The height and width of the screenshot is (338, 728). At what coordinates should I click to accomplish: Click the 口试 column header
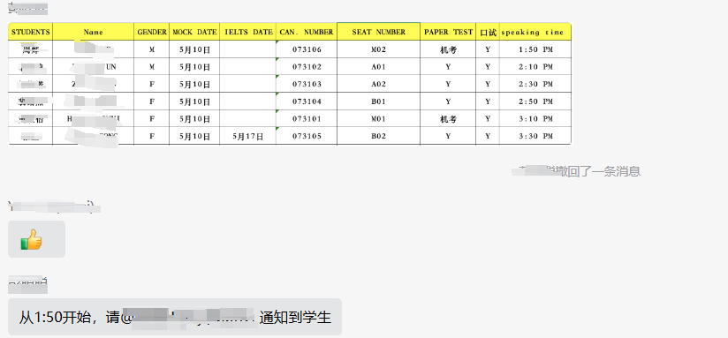click(488, 32)
